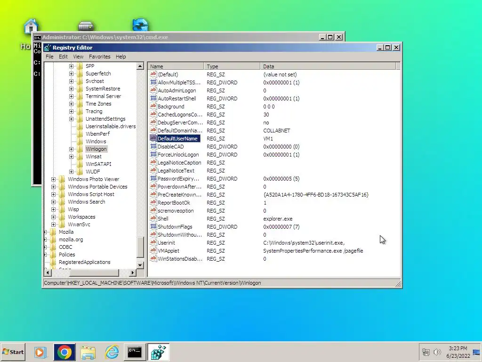Screen dimensions: 482x362
Task: Expand the Svchost tree node
Action: (72, 81)
